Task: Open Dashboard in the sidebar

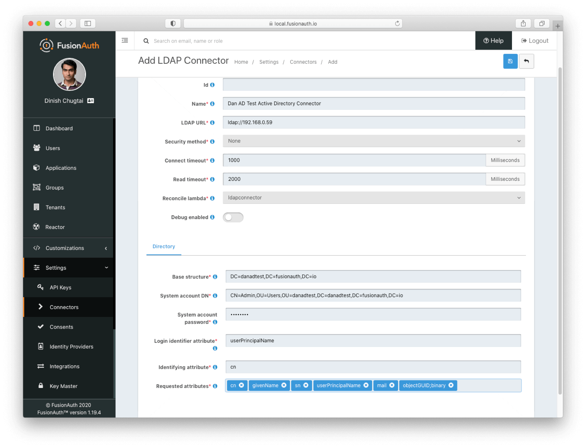Action: (68, 128)
